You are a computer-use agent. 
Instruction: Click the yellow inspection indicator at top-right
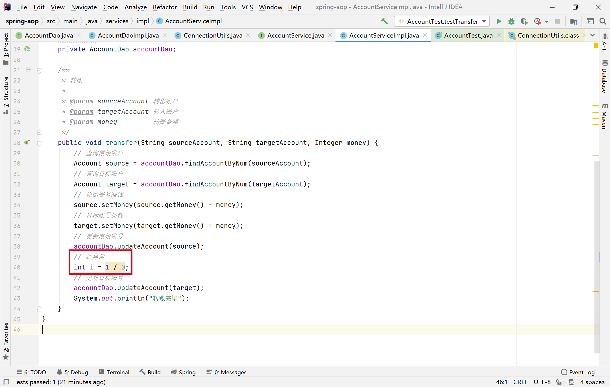click(596, 46)
